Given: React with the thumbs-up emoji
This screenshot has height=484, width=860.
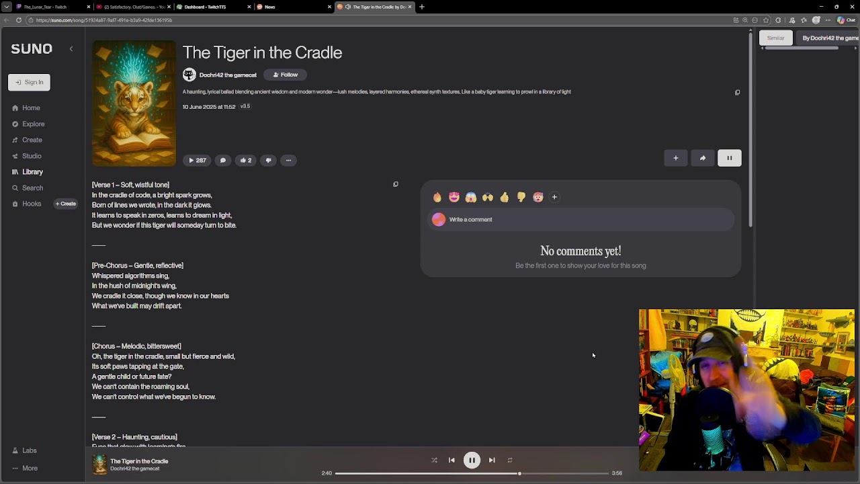Looking at the screenshot, I should [505, 197].
